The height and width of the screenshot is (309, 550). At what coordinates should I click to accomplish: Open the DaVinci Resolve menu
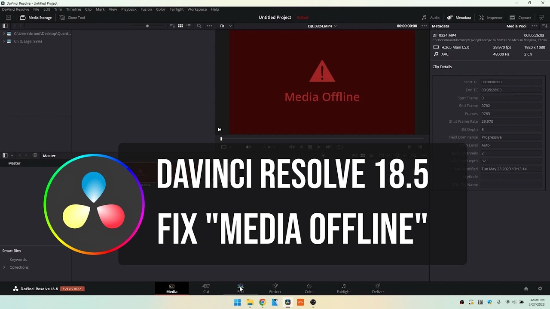(x=15, y=9)
